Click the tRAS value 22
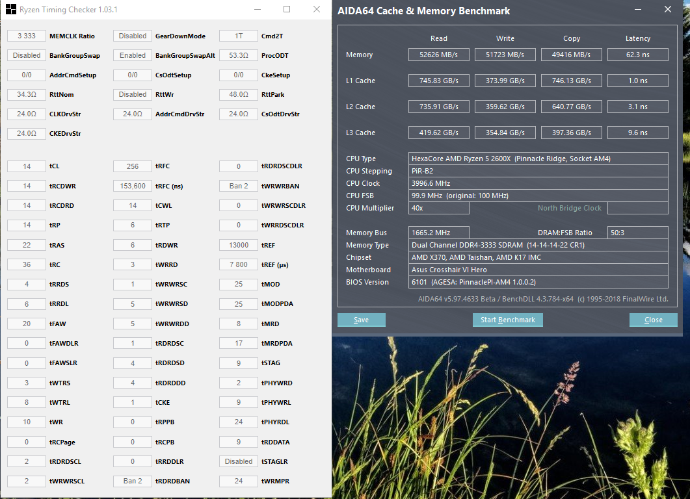Image resolution: width=690 pixels, height=499 pixels. pos(27,245)
